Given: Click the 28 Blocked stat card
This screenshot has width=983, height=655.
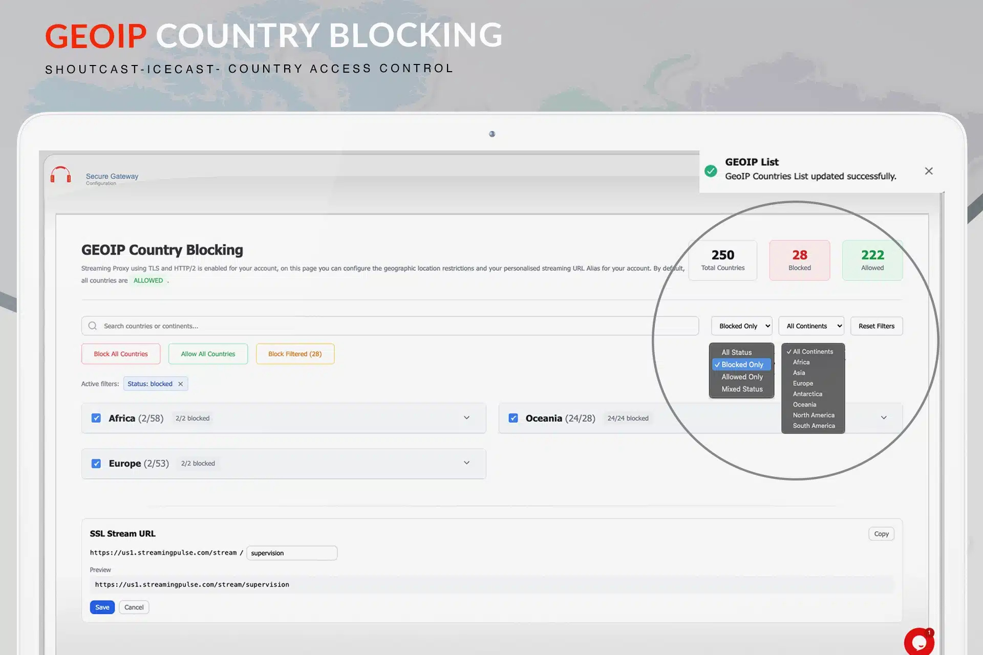Looking at the screenshot, I should [x=800, y=260].
